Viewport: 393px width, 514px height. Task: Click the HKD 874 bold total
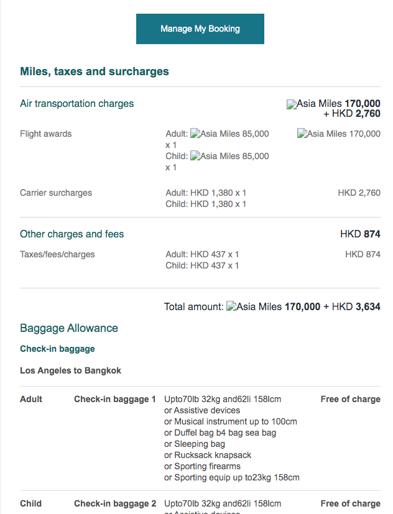coord(360,234)
